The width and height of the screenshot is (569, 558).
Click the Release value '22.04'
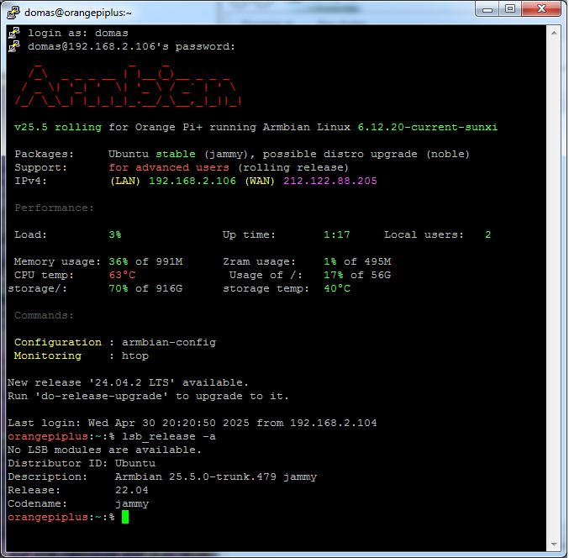132,490
